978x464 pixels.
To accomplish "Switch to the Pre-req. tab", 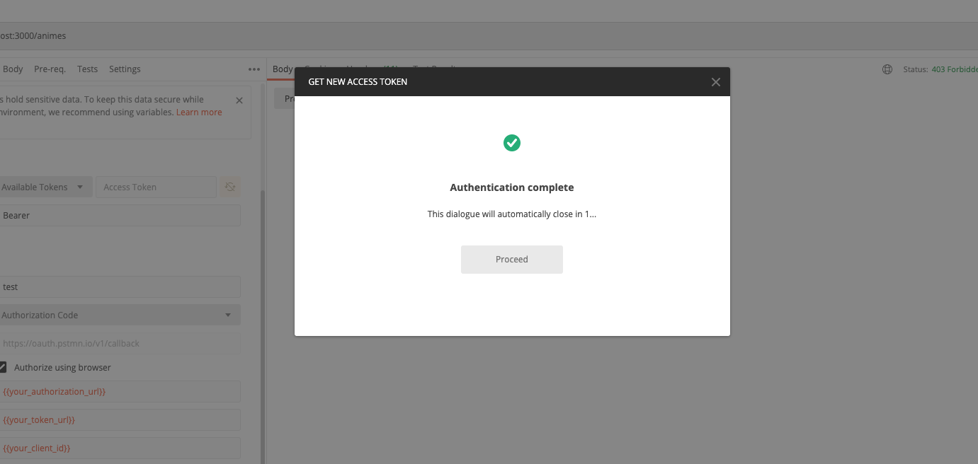I will (x=50, y=69).
